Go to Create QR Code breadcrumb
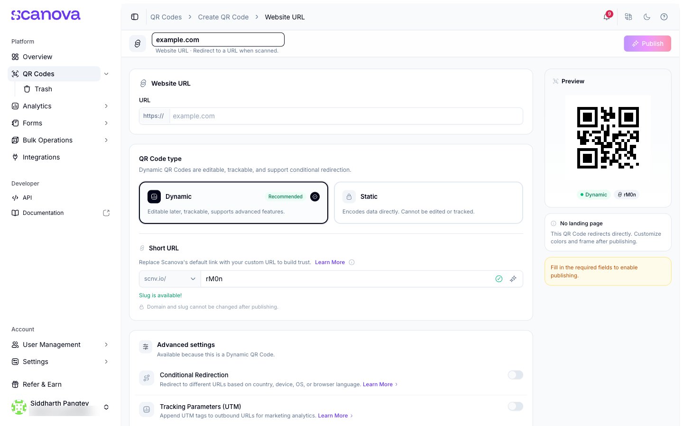 pyautogui.click(x=223, y=17)
